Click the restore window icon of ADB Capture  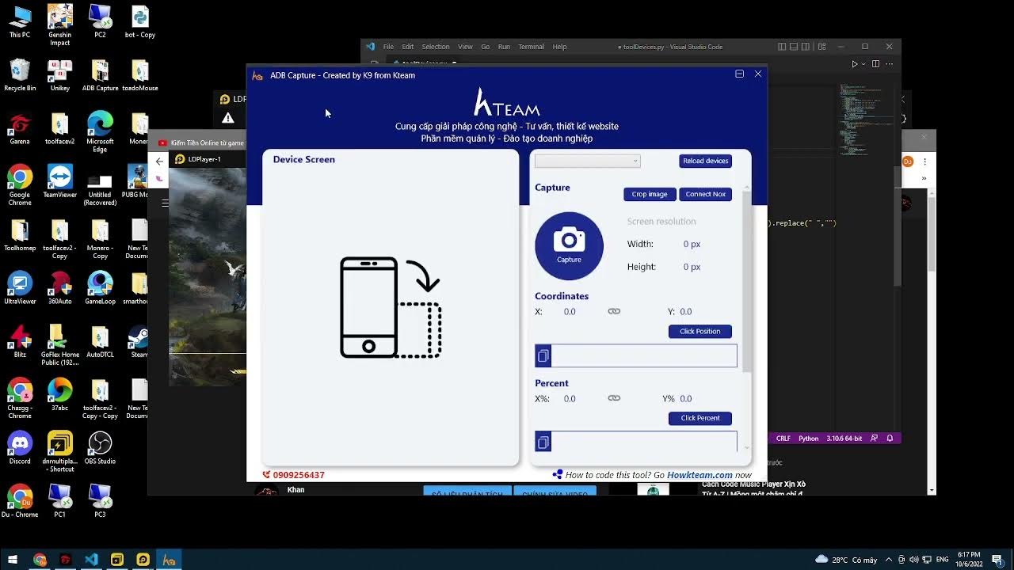(x=739, y=74)
